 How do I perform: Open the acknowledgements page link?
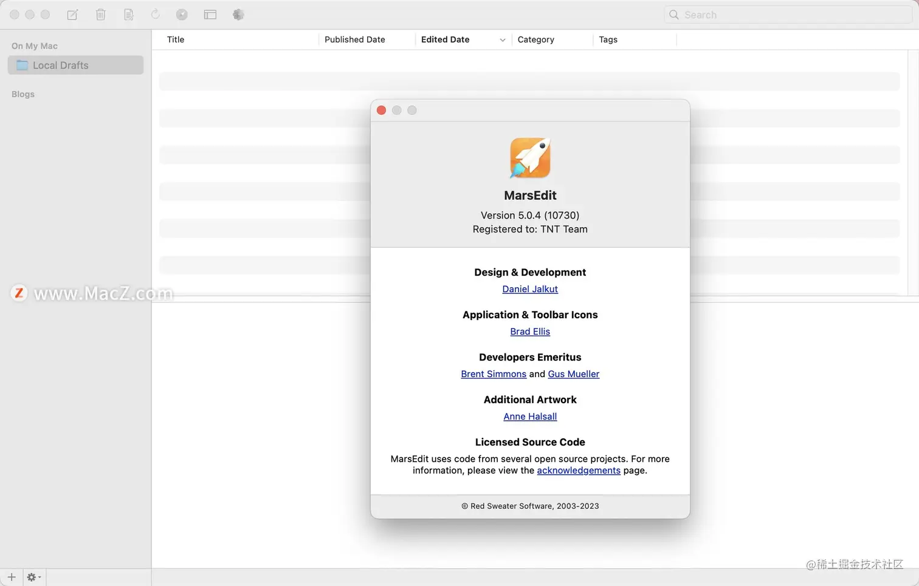click(579, 471)
